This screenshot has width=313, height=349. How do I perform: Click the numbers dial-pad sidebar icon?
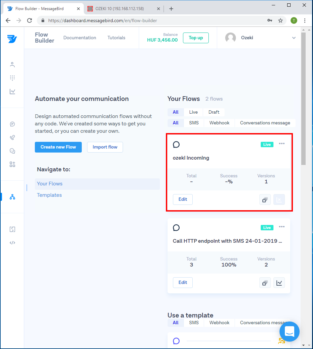click(x=12, y=78)
